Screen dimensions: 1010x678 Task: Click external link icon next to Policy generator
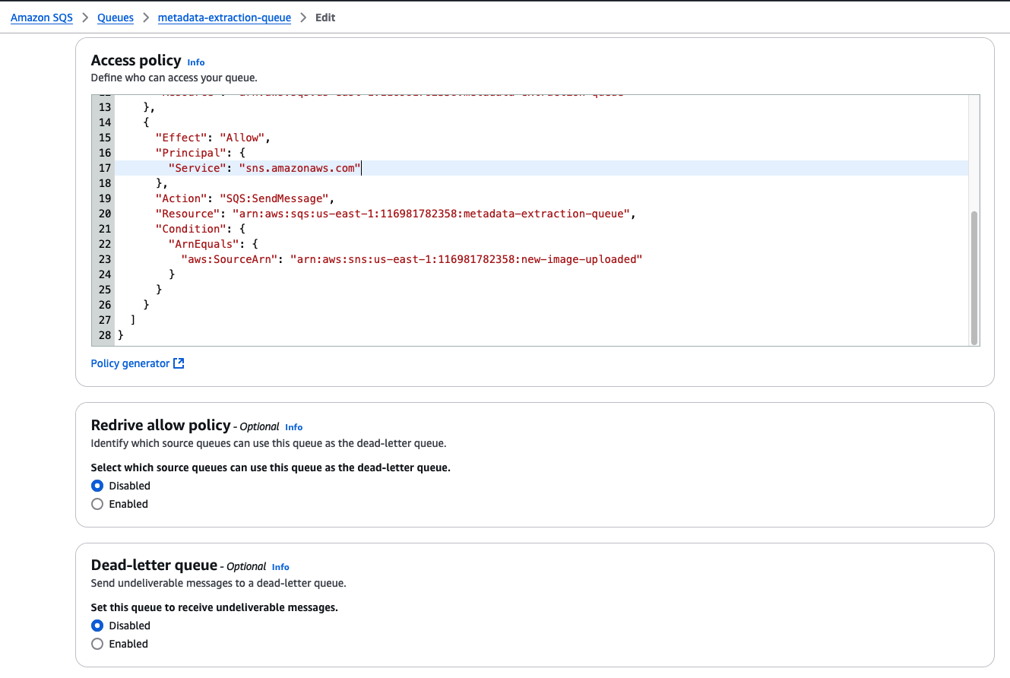click(x=179, y=363)
